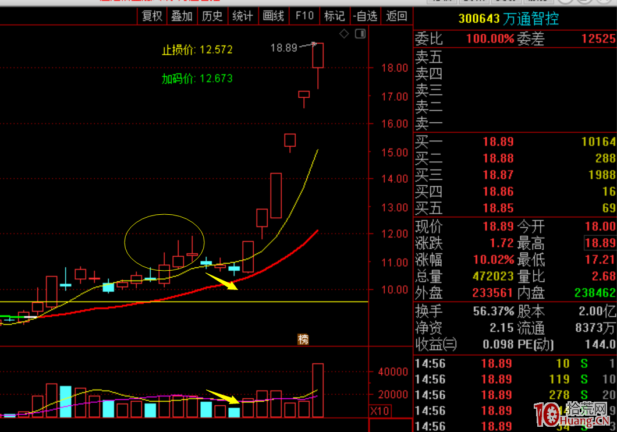
Task: Activate the 画线 drawing tool
Action: pos(274,16)
